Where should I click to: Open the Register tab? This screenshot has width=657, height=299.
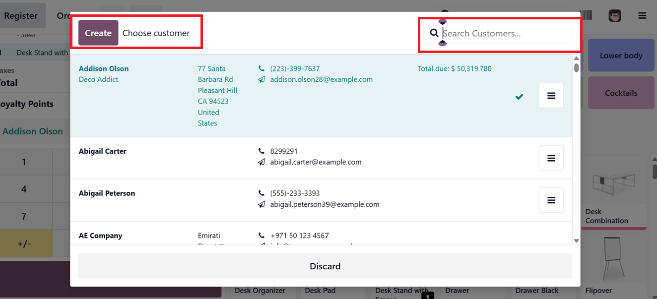coord(21,16)
